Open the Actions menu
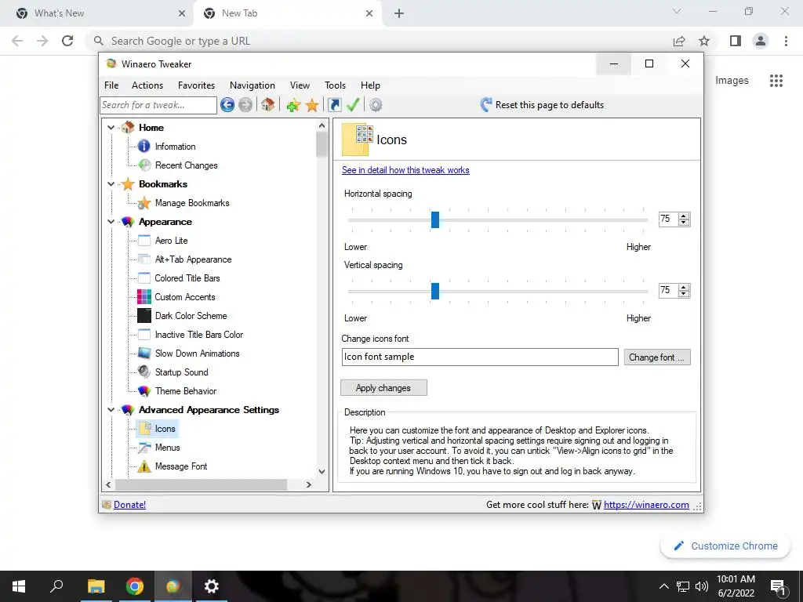Image resolution: width=803 pixels, height=602 pixels. [x=147, y=85]
